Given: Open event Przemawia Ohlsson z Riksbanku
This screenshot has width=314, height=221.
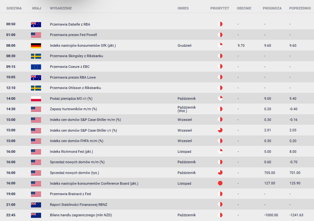Looking at the screenshot, I should [x=75, y=88].
